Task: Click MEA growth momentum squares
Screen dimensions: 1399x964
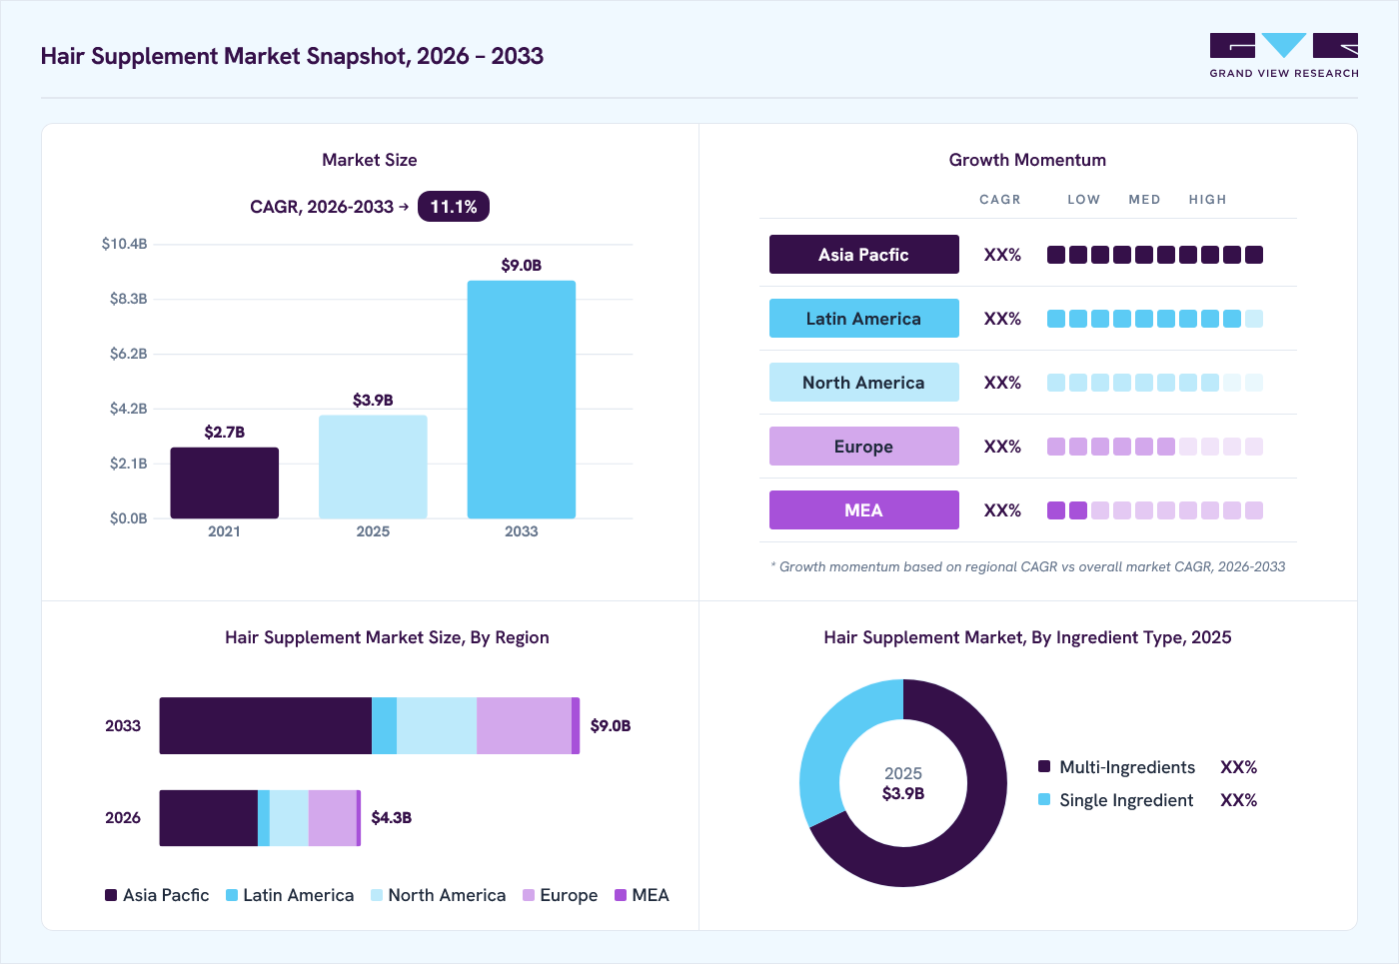Action: (1155, 510)
